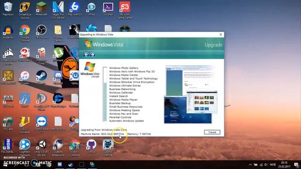This screenshot has height=169, width=301.
Task: Select 'Windows Fax and Scan' entry
Action: click(x=124, y=114)
